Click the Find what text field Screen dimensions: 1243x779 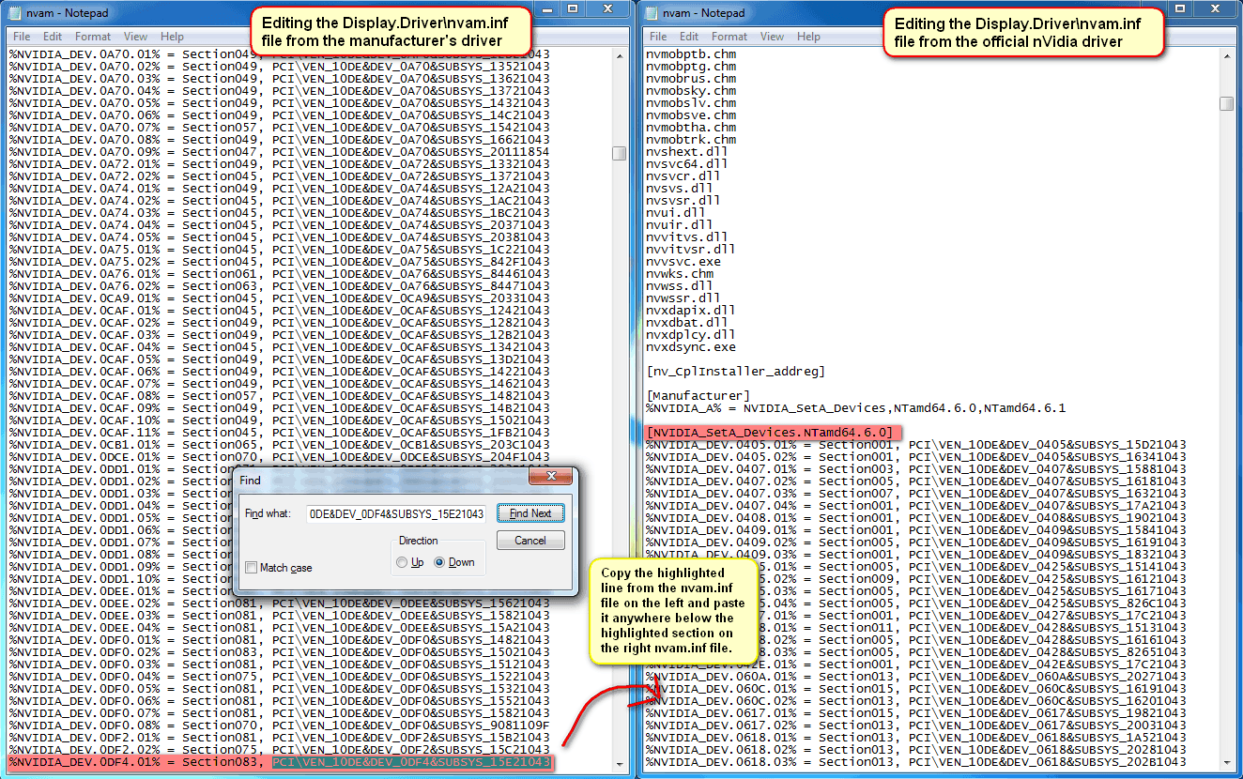coord(395,513)
